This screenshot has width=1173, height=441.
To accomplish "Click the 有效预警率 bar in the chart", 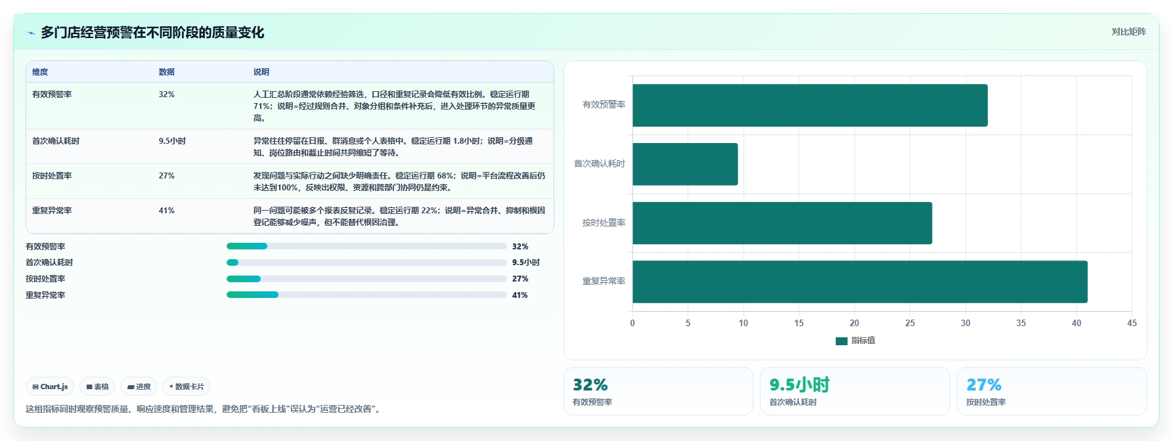I will pos(810,105).
